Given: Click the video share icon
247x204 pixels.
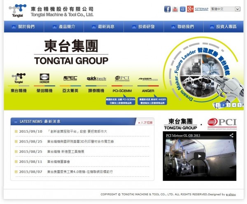Looking at the screenshot, I should 231,136.
